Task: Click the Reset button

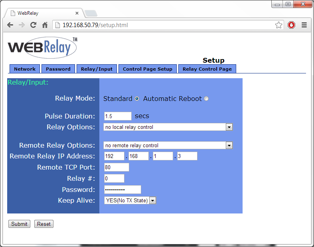Action: [44, 224]
